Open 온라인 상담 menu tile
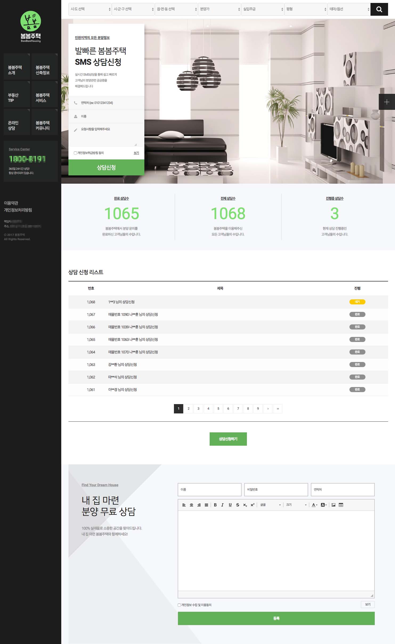The height and width of the screenshot is (644, 395). coord(17,122)
